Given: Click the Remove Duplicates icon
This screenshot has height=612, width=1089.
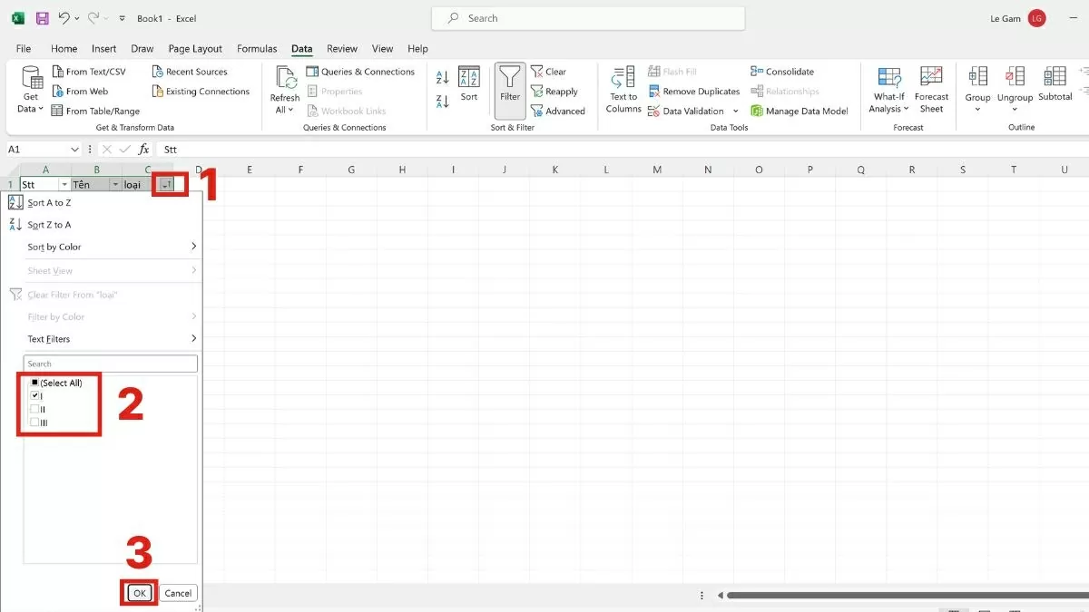Looking at the screenshot, I should (x=654, y=92).
